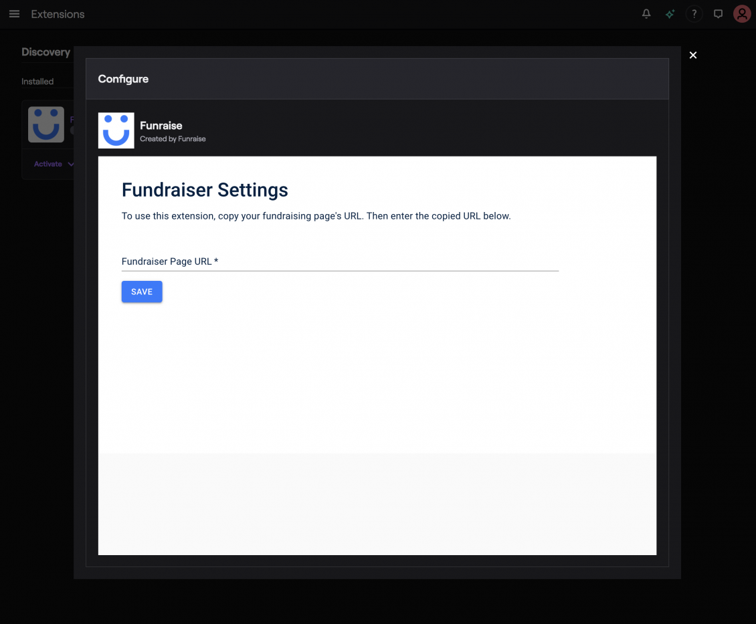Close the Configure dialog with the X
The image size is (756, 624).
click(x=693, y=56)
